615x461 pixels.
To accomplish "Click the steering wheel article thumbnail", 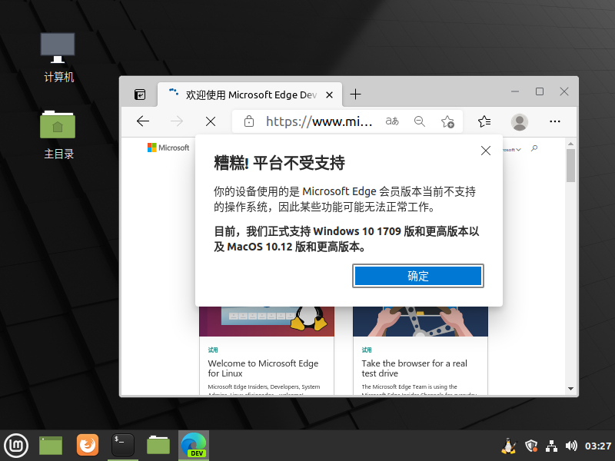I will (x=421, y=321).
